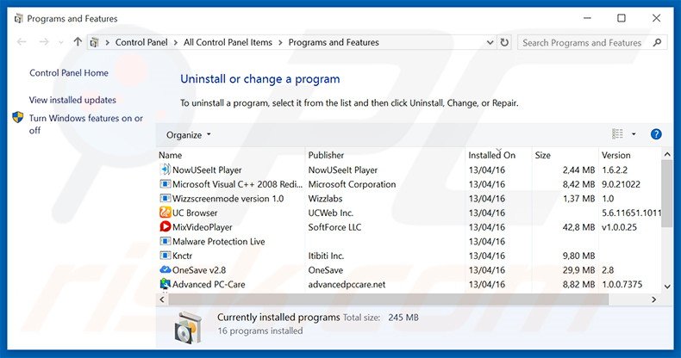The height and width of the screenshot is (358, 681).
Task: Refresh the Programs and Features list
Action: pyautogui.click(x=504, y=42)
